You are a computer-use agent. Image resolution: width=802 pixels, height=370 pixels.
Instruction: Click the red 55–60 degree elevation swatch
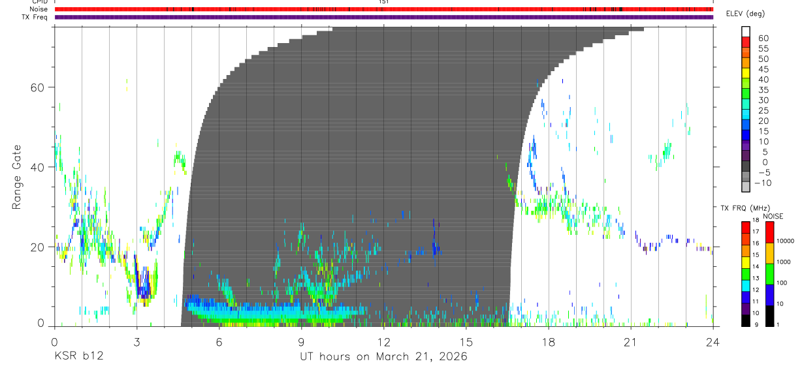point(745,43)
